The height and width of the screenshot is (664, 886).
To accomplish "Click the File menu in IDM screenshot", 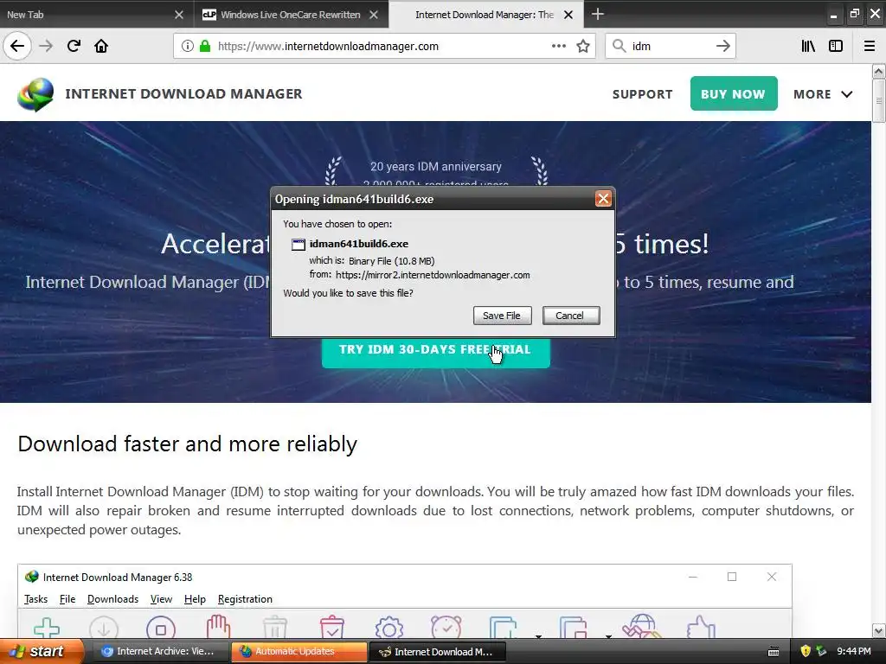I will pos(67,599).
